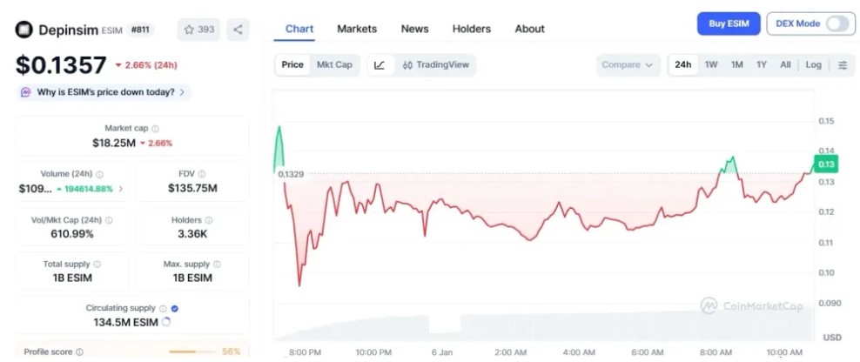Click the Profile score progress bar
This screenshot has width=860, height=362.
tap(193, 352)
